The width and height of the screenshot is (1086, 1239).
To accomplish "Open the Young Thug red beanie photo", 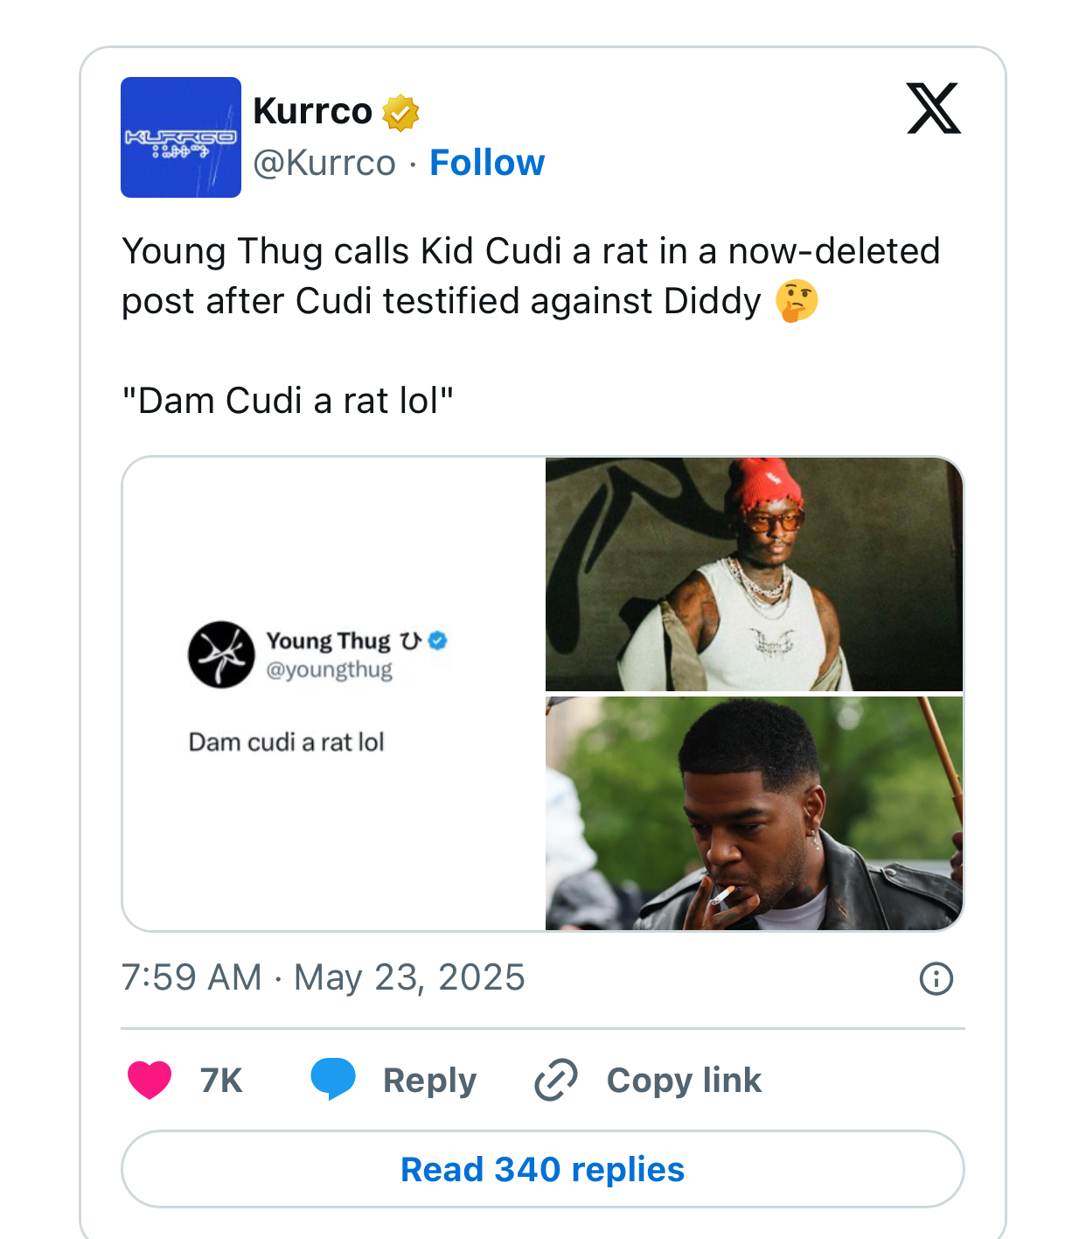I will coord(754,575).
